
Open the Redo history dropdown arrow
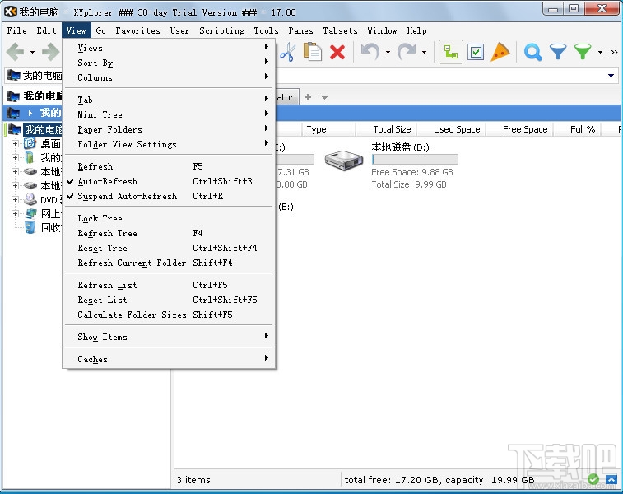click(x=425, y=52)
